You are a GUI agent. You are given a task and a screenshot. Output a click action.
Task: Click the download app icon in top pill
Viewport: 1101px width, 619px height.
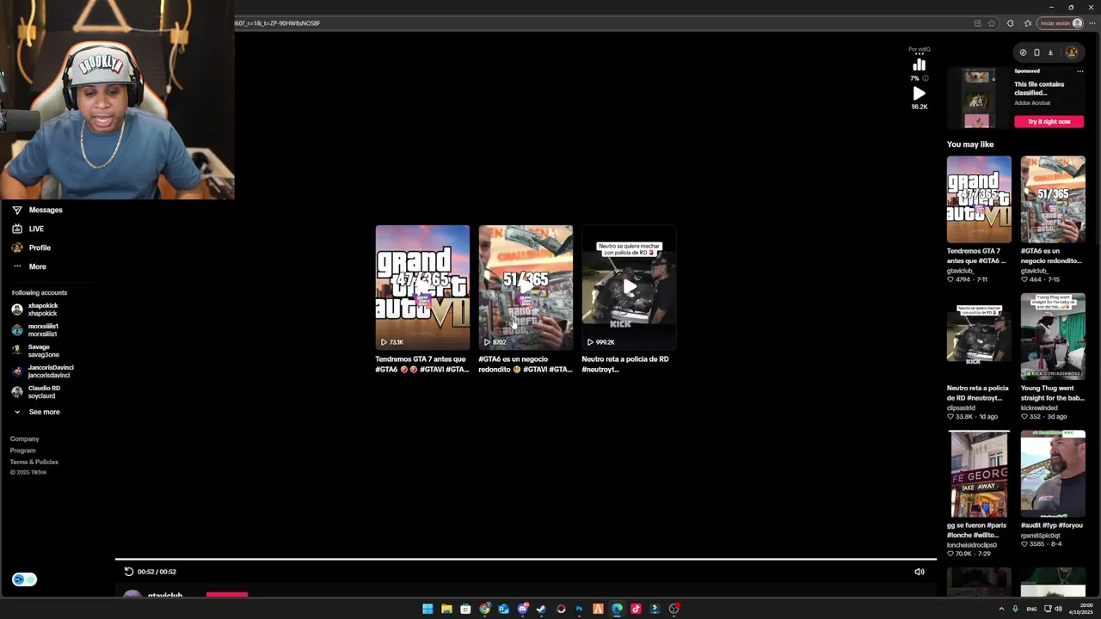point(1050,52)
